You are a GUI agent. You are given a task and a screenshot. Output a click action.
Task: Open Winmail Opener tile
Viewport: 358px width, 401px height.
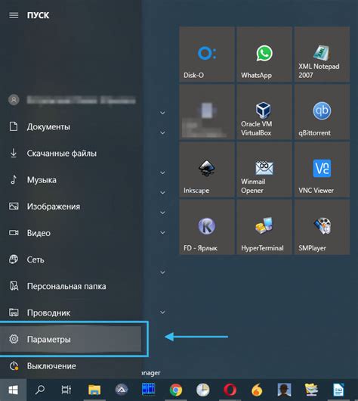pyautogui.click(x=264, y=169)
